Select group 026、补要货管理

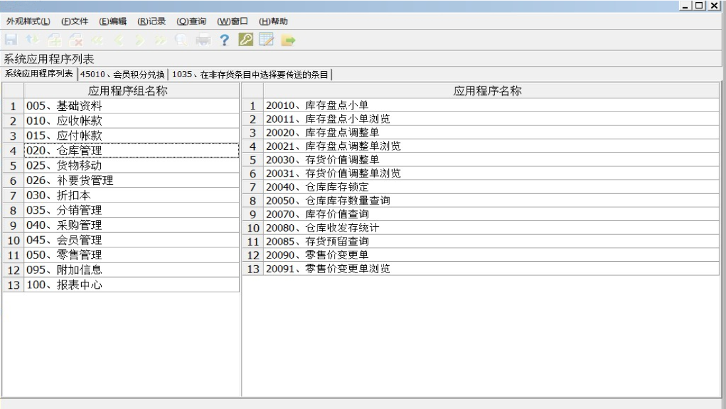tap(131, 181)
